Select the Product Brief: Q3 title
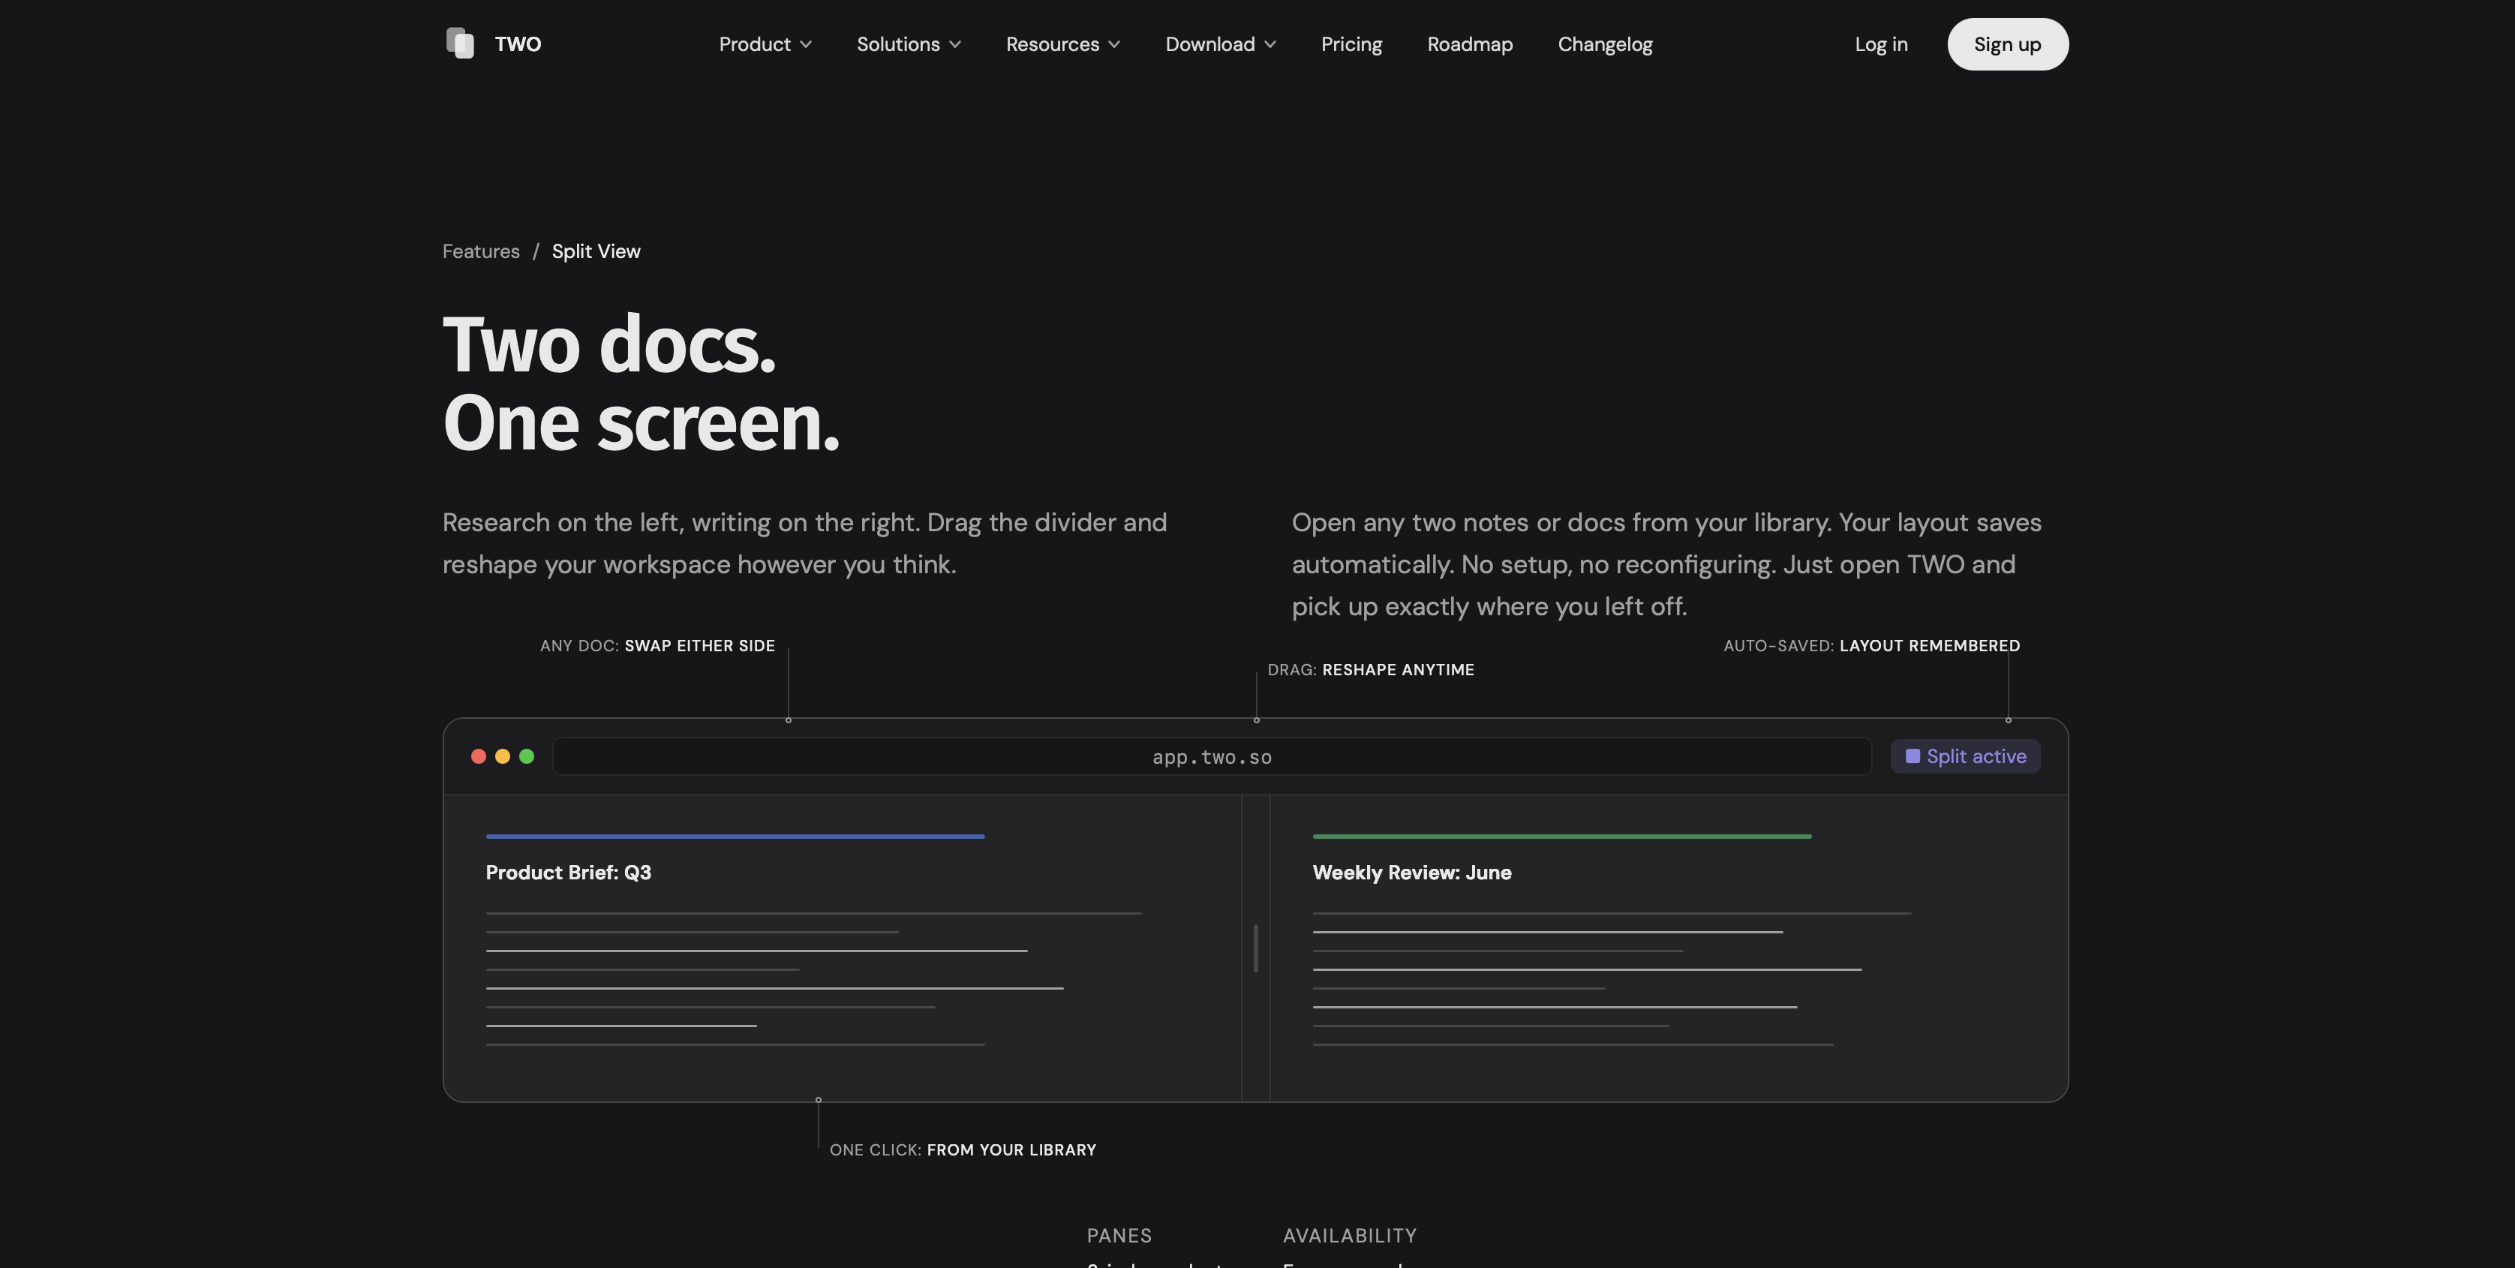This screenshot has width=2515, height=1268. click(x=568, y=873)
